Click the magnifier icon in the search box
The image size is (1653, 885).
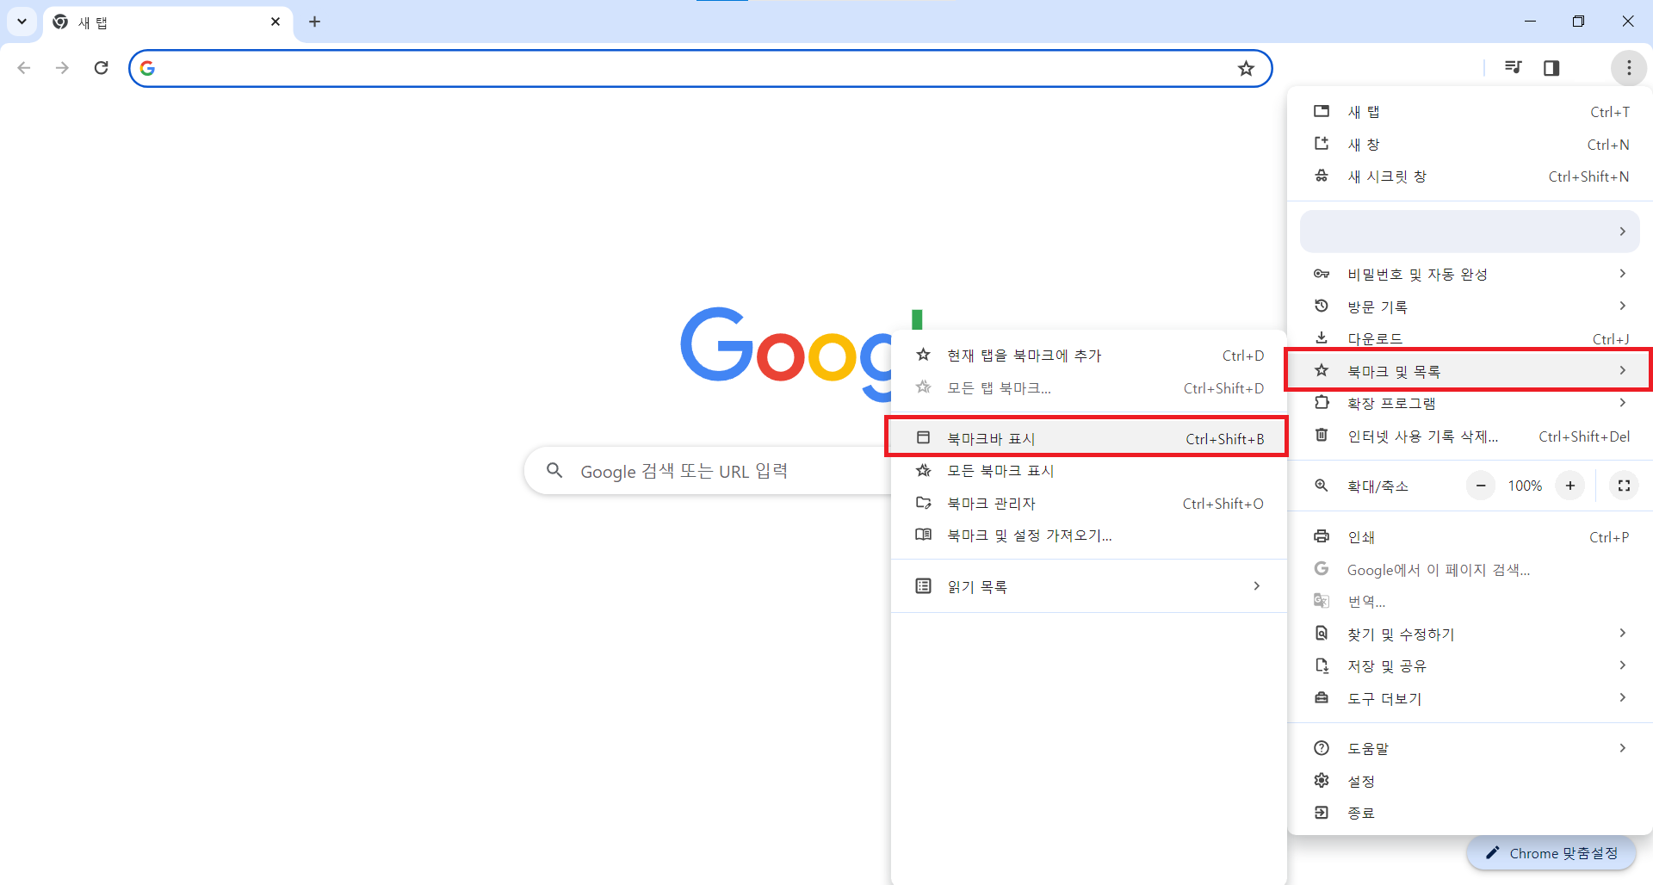coord(554,470)
